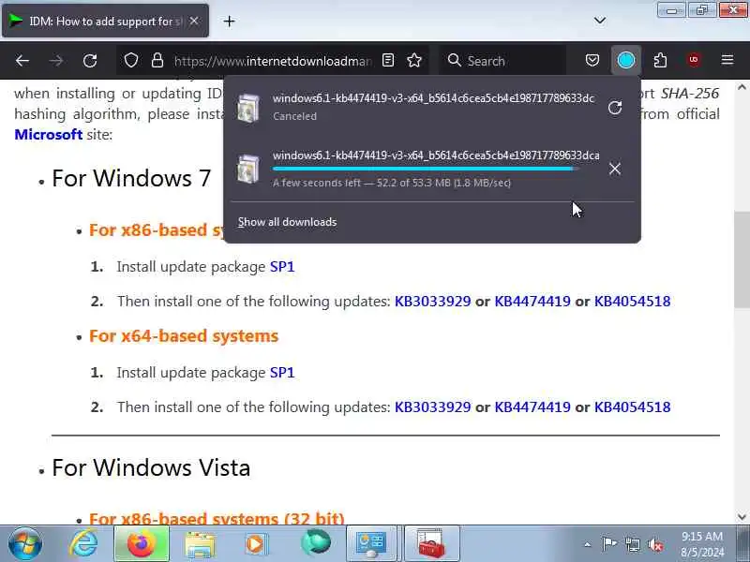Image resolution: width=750 pixels, height=562 pixels.
Task: Open the extensions puzzle icon
Action: [x=660, y=61]
